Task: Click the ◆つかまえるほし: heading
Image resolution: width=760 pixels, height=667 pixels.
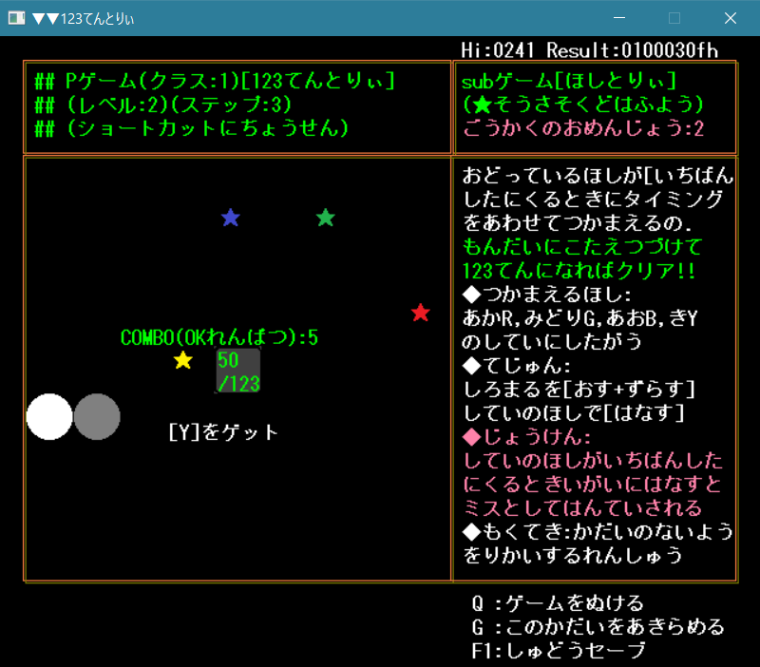Action: pyautogui.click(x=547, y=295)
